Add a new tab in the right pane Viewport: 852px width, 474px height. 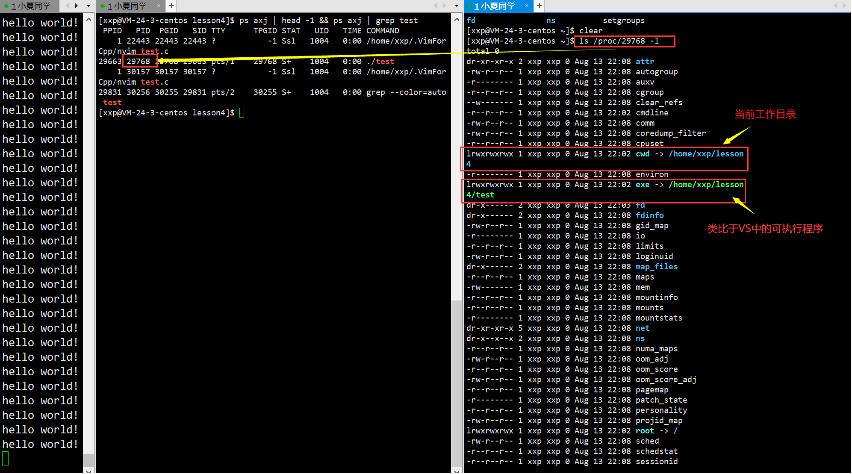pos(540,6)
